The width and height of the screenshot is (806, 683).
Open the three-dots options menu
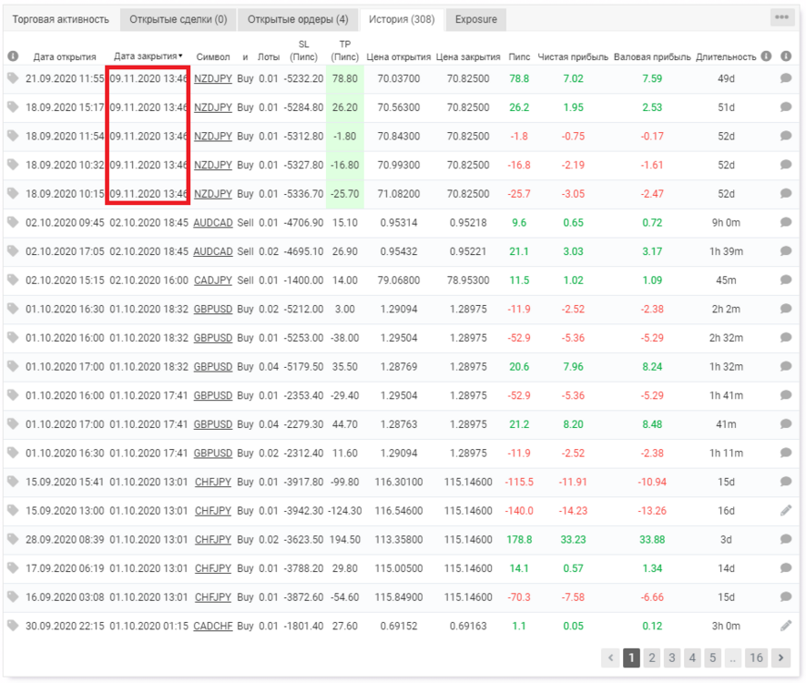(x=781, y=17)
